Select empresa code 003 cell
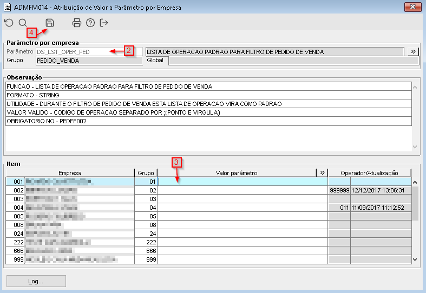426x293 pixels. [16, 199]
